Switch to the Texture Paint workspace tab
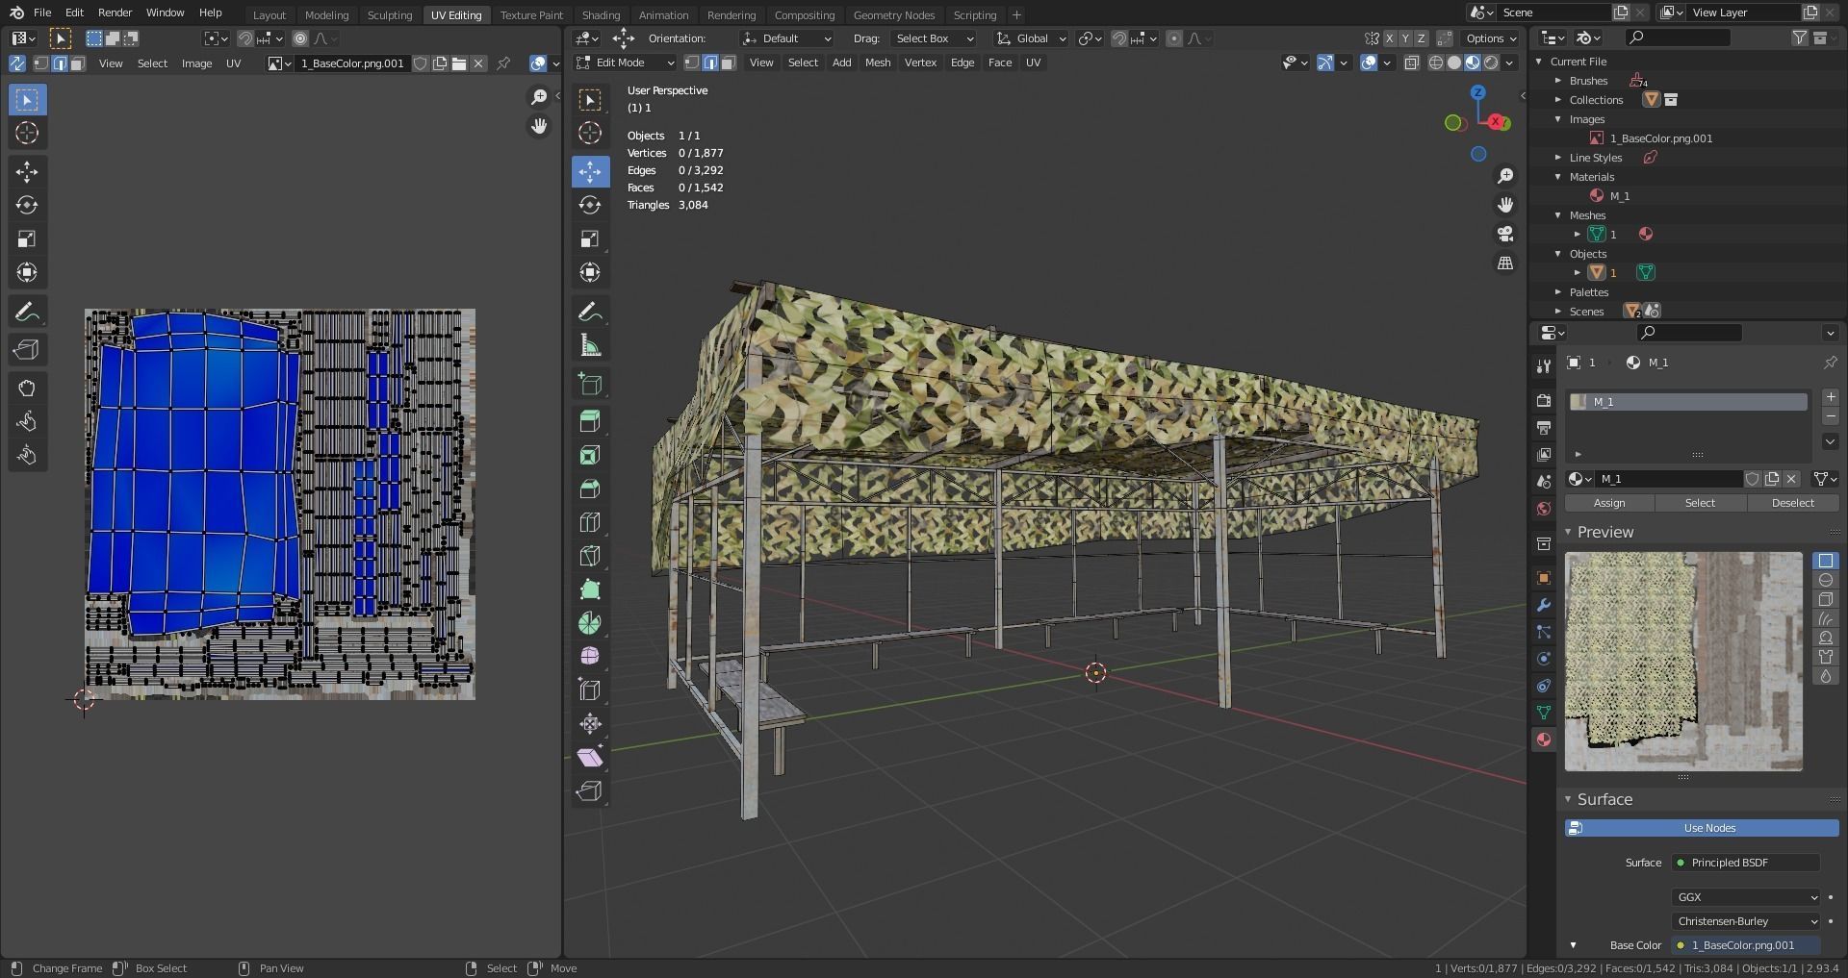 pyautogui.click(x=531, y=15)
